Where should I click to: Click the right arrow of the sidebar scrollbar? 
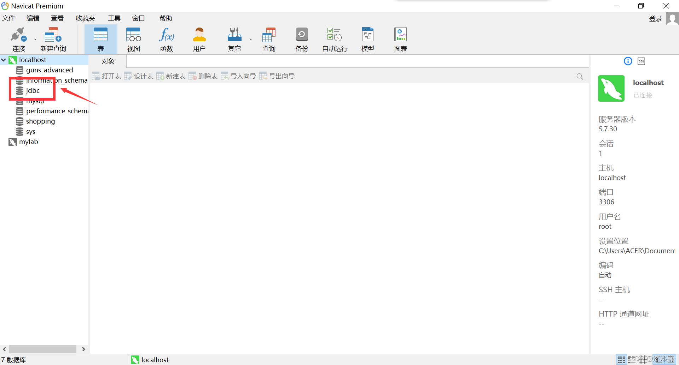click(x=84, y=349)
